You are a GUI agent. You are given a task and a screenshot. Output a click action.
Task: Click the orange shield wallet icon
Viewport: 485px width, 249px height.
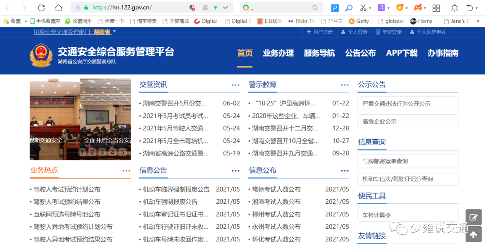click(x=400, y=8)
